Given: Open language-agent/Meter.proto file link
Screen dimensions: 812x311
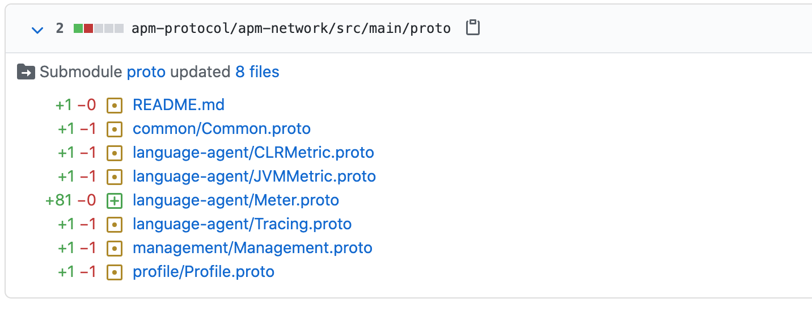Looking at the screenshot, I should 236,200.
